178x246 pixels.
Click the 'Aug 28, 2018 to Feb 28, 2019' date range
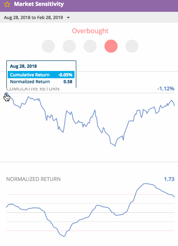34,17
